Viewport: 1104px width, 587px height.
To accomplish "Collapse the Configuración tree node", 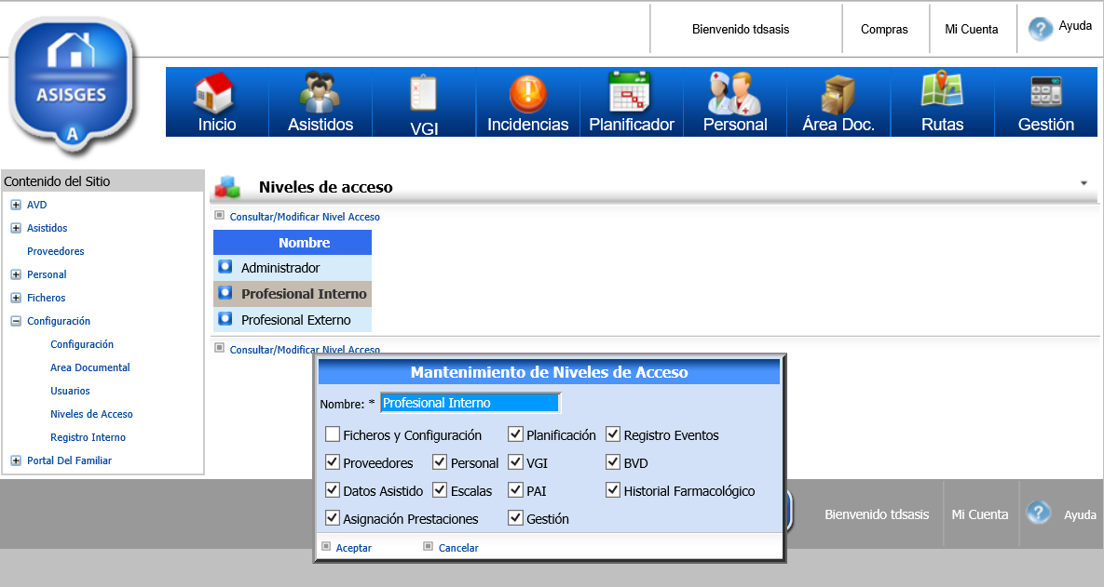I will click(x=16, y=321).
